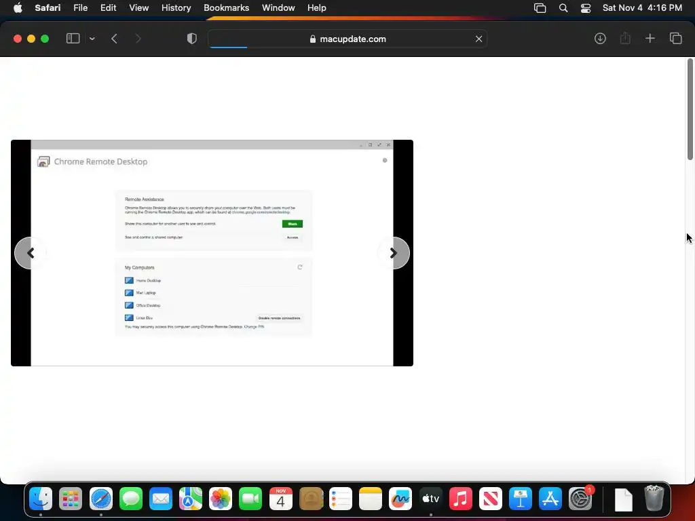Screen dimensions: 695x521
Task: Open Photos from the Dock
Action: [x=221, y=499]
